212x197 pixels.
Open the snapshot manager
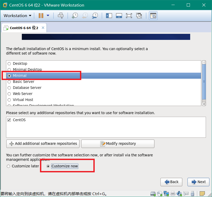(95, 15)
